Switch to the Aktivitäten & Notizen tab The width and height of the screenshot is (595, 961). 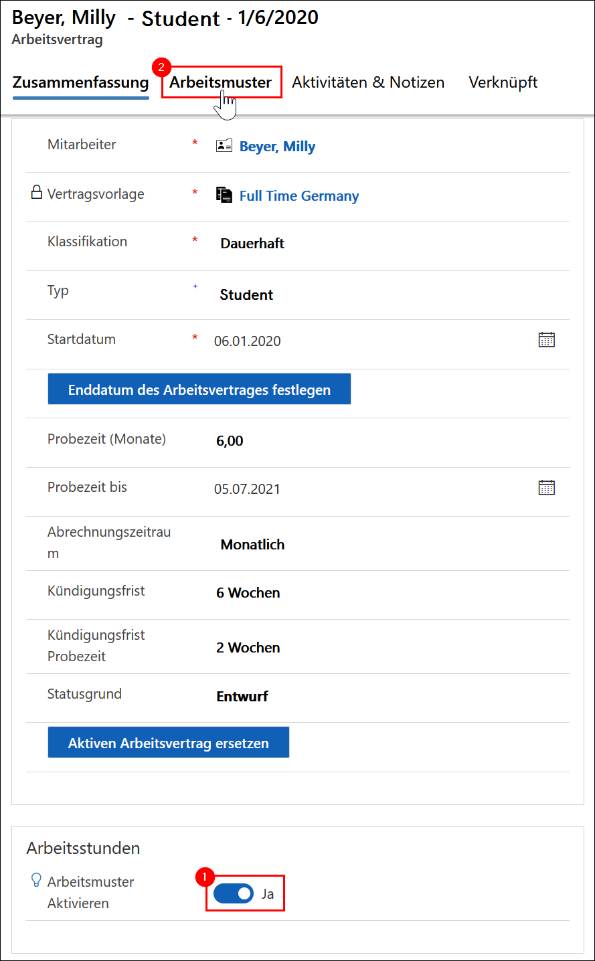pyautogui.click(x=368, y=82)
